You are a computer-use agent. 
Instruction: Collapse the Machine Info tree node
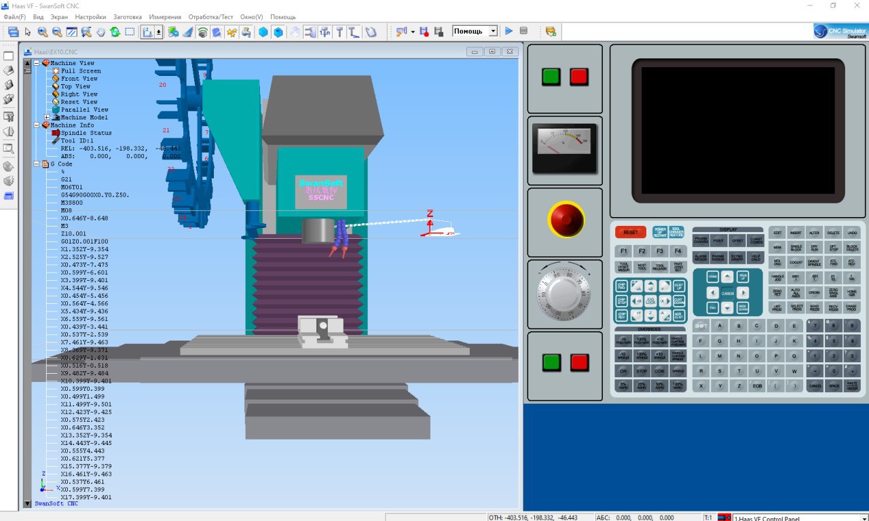click(x=37, y=126)
